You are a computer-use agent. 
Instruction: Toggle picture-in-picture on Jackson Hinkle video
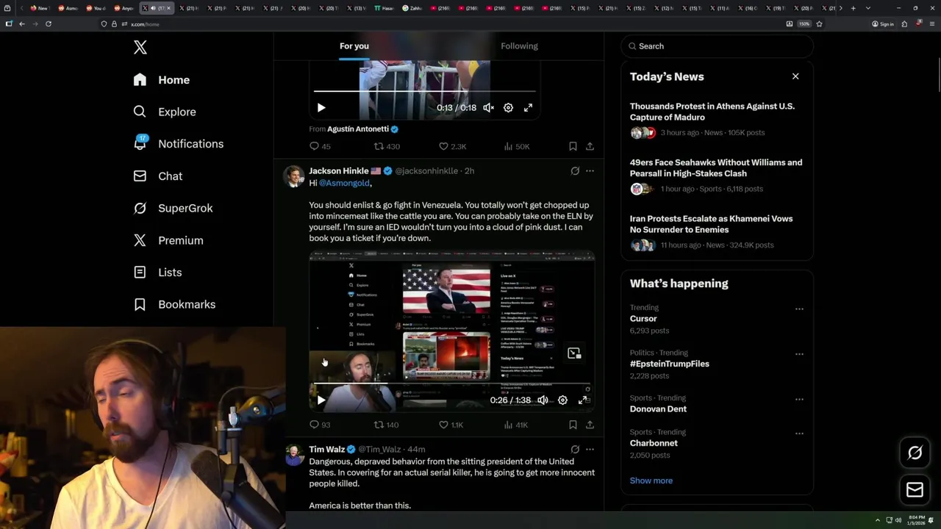[574, 353]
